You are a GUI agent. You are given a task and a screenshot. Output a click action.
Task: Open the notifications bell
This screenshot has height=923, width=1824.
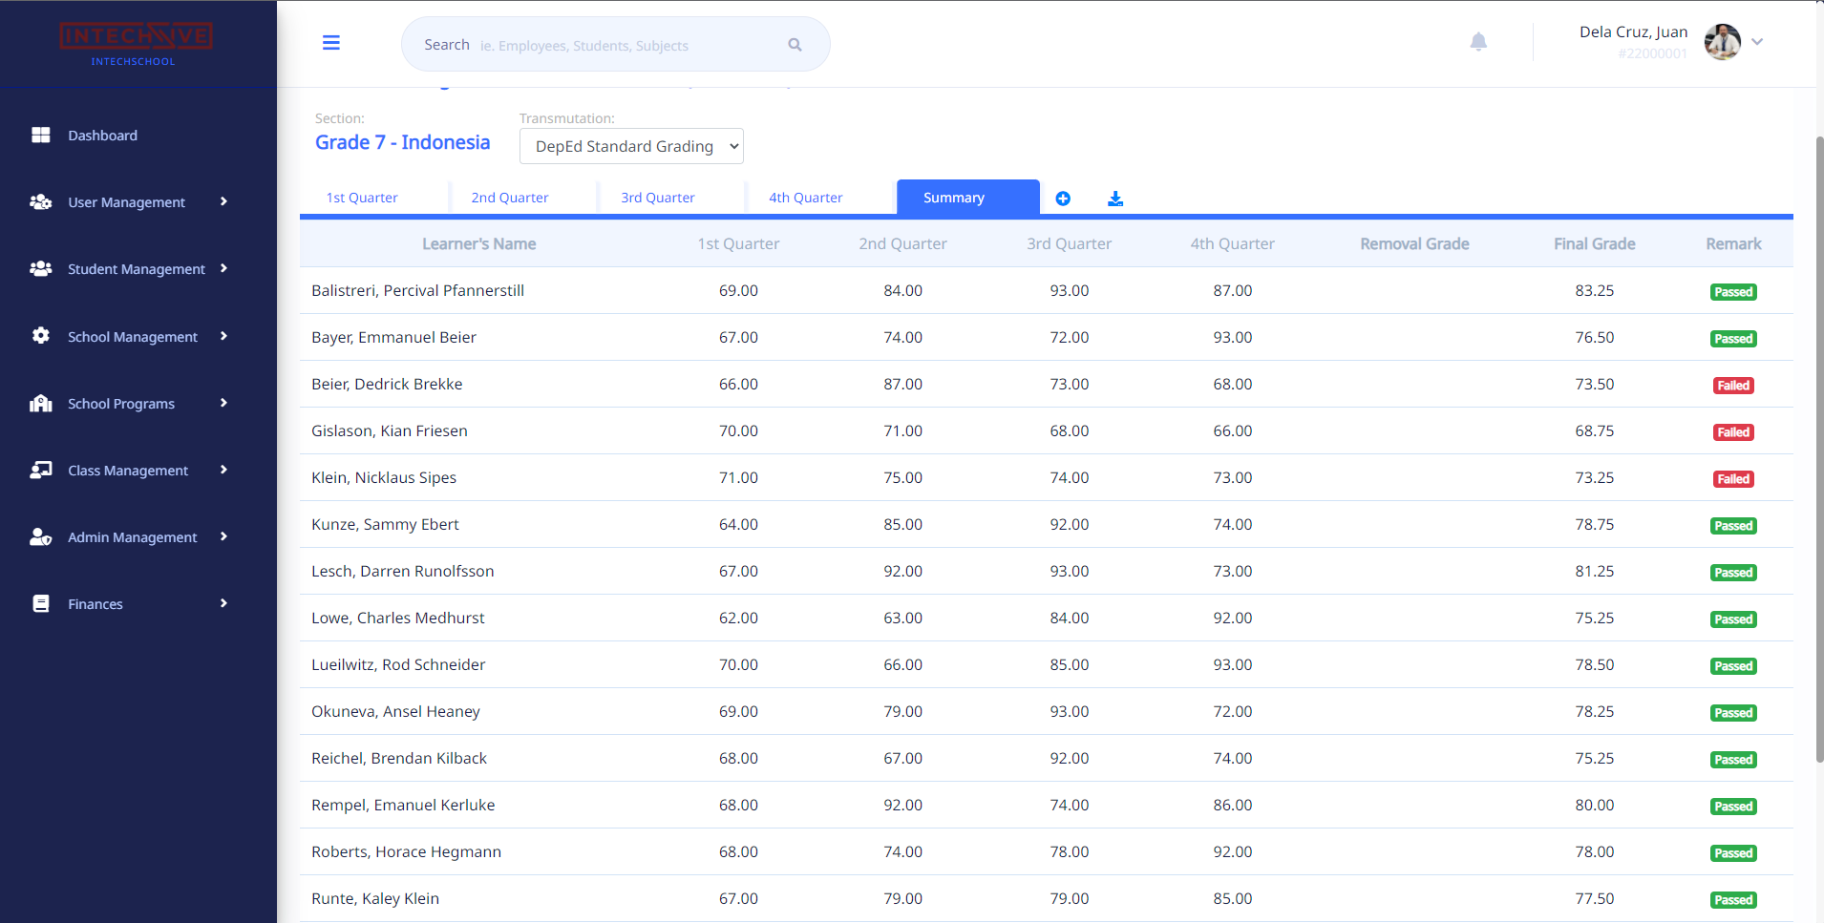pos(1478,42)
